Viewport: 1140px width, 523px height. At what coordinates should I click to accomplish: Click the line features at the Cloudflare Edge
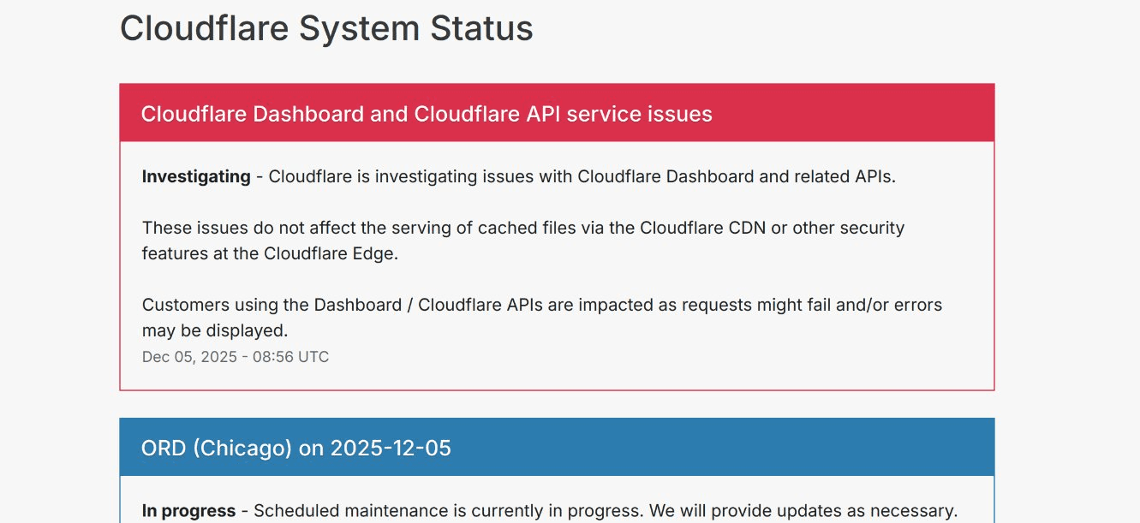(270, 254)
